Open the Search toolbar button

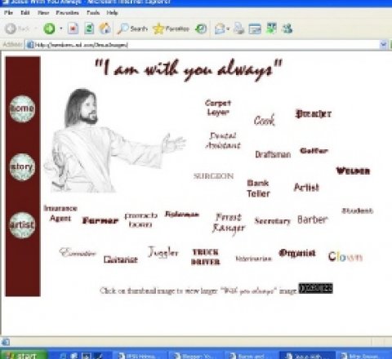pos(132,29)
